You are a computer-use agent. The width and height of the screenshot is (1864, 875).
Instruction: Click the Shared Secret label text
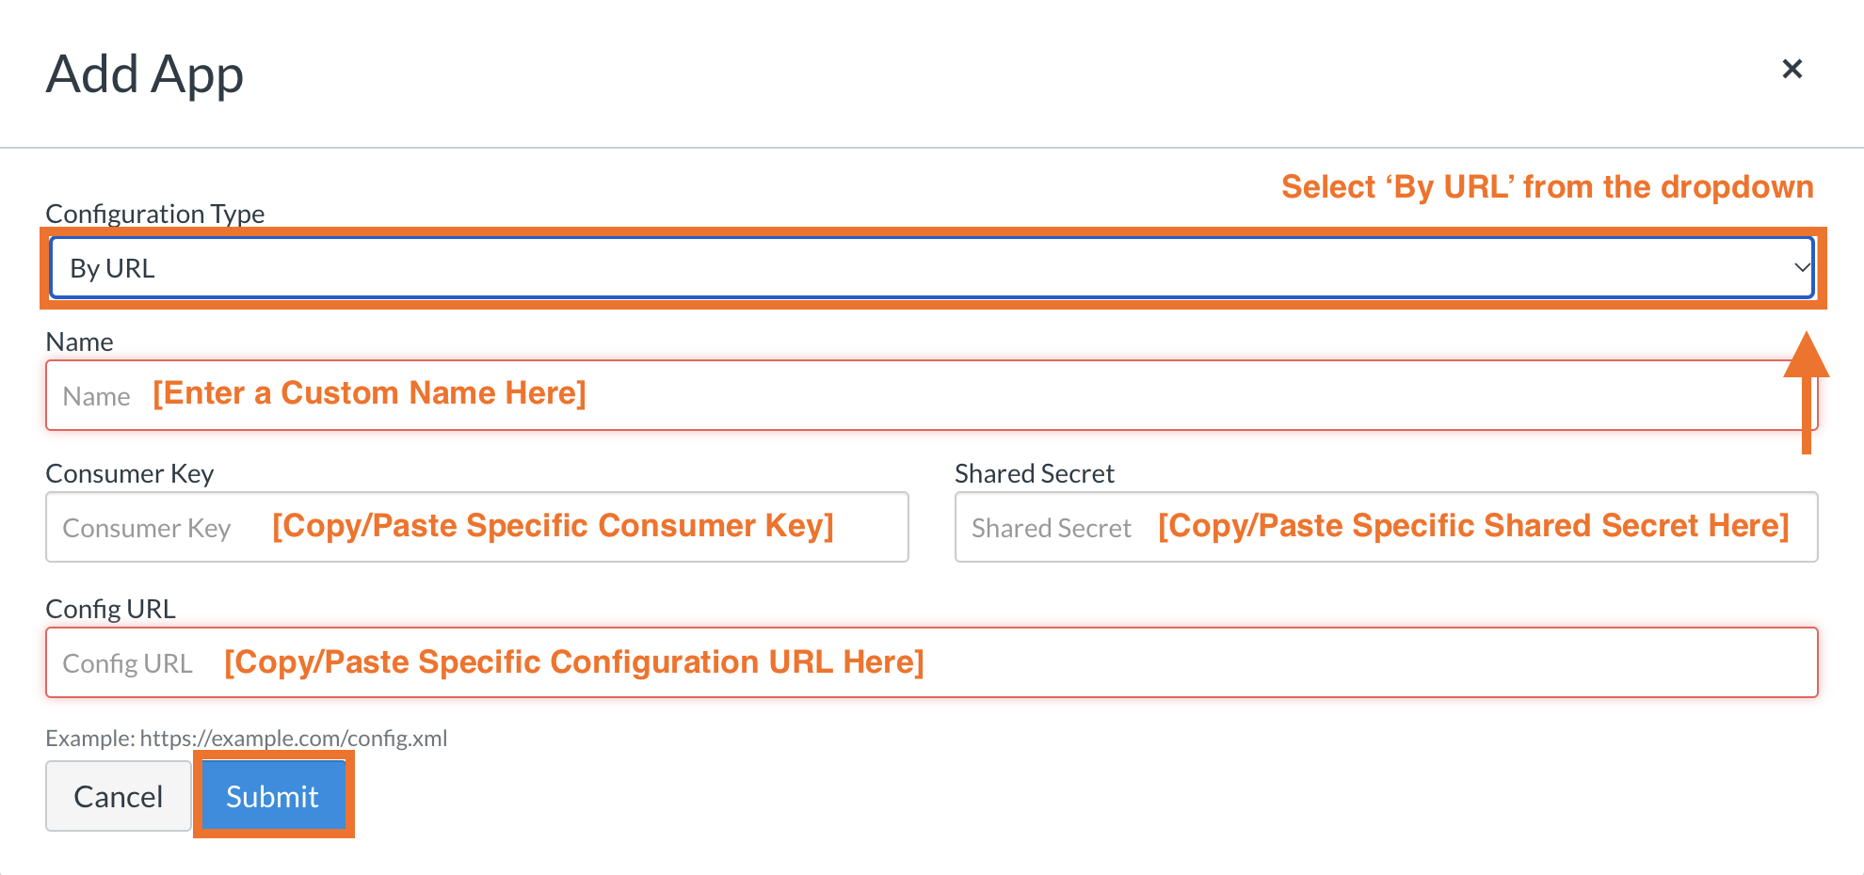pyautogui.click(x=1034, y=473)
